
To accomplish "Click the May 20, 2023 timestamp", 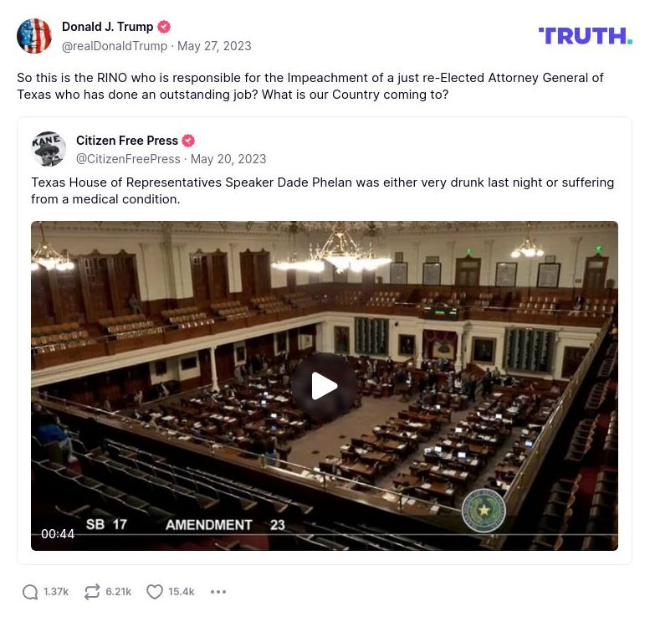I will tap(228, 159).
